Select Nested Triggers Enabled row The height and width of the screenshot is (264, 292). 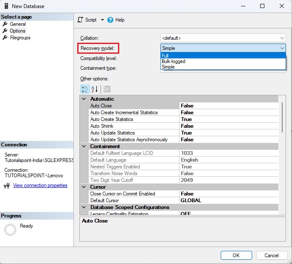click(x=183, y=167)
